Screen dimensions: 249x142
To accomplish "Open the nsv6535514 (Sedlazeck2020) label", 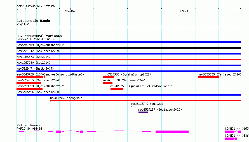I will tap(39, 92).
